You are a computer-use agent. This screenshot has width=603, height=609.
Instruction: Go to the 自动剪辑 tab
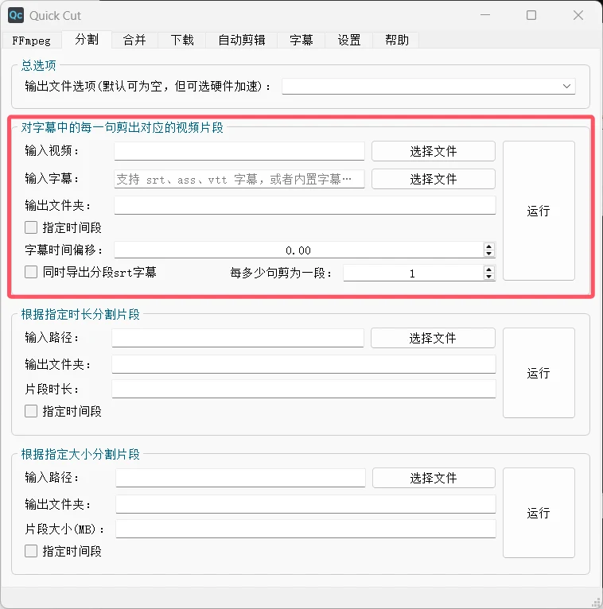tap(242, 40)
